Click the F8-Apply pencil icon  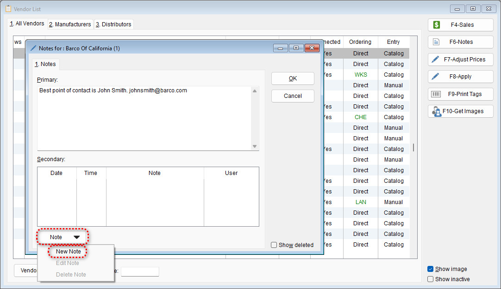[436, 77]
